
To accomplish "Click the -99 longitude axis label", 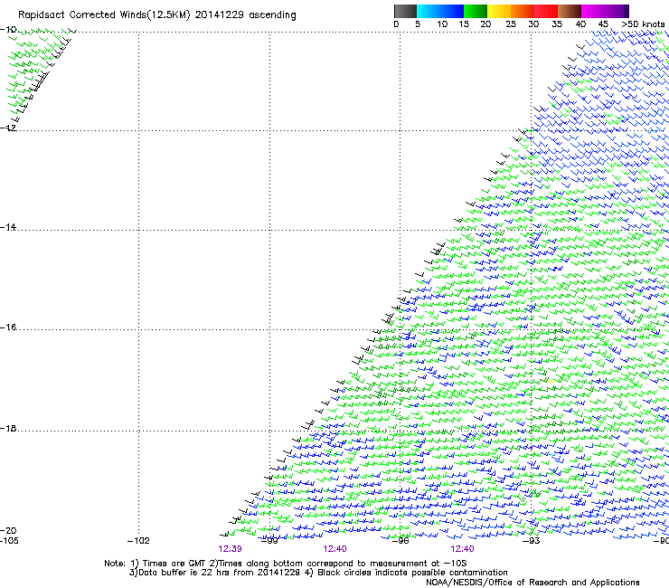I will click(x=269, y=541).
